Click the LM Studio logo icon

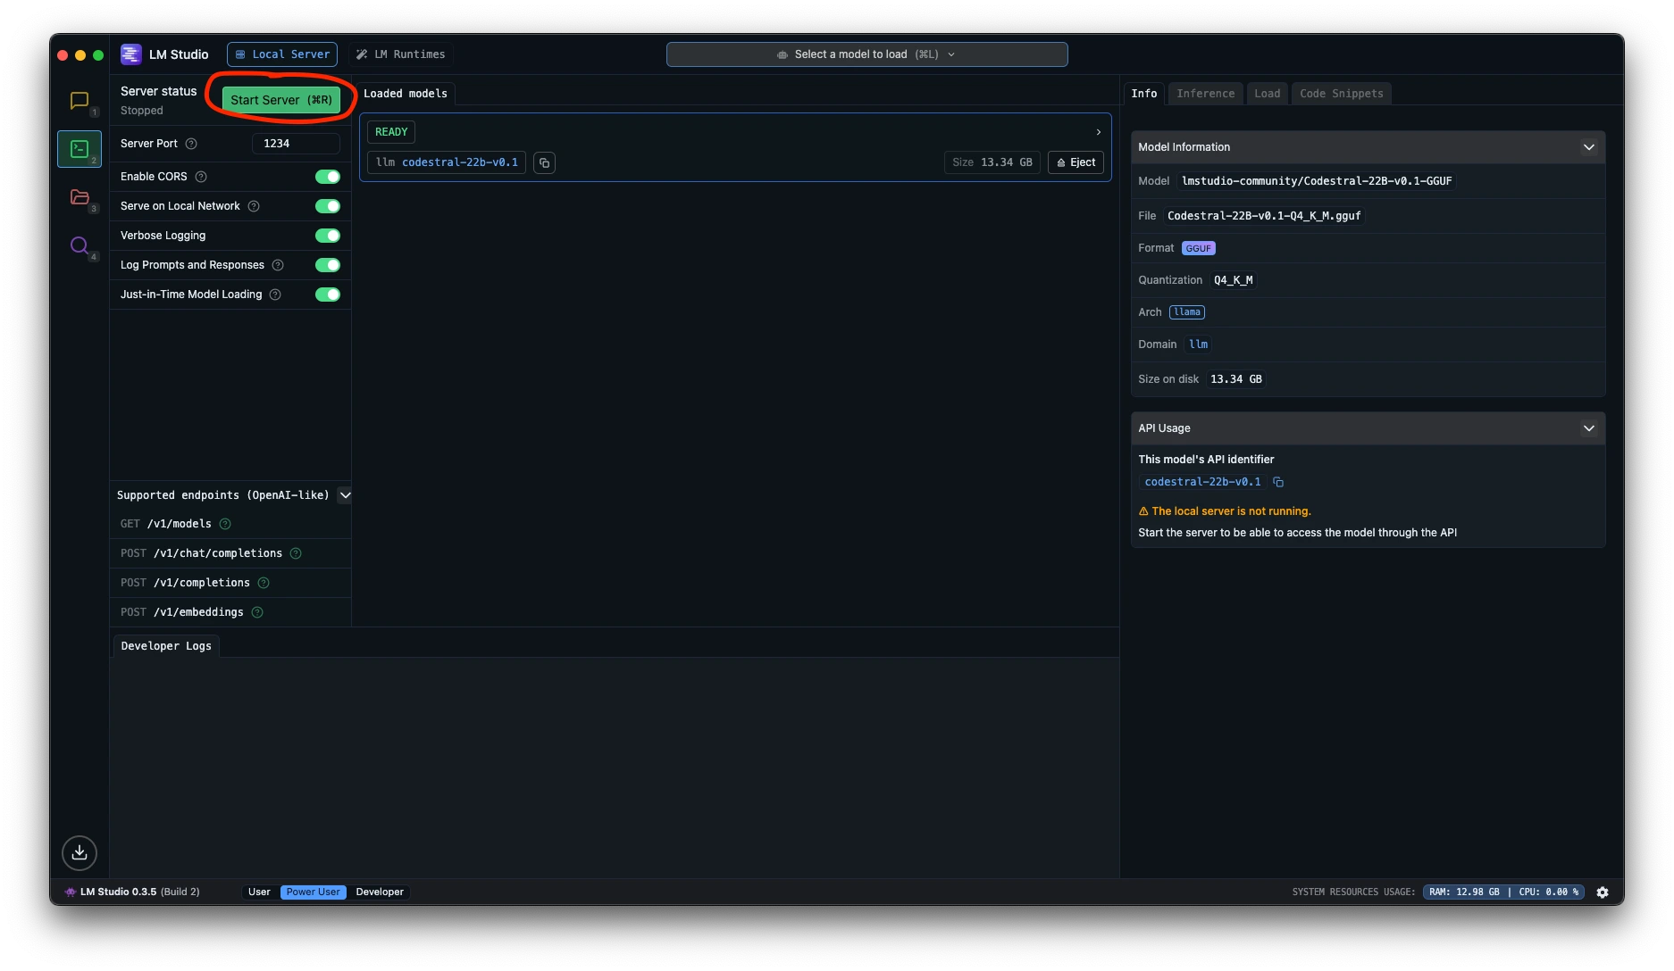131,54
